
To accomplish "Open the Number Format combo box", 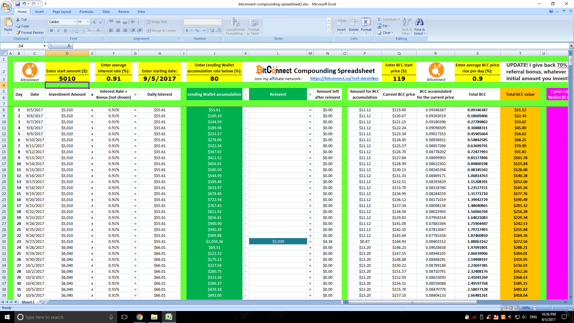I will pos(202,22).
